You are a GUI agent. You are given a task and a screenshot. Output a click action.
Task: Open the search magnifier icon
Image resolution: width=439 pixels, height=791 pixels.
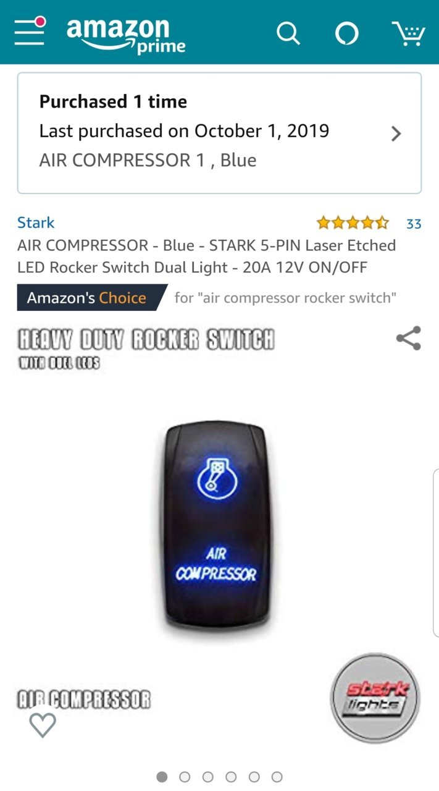(288, 33)
